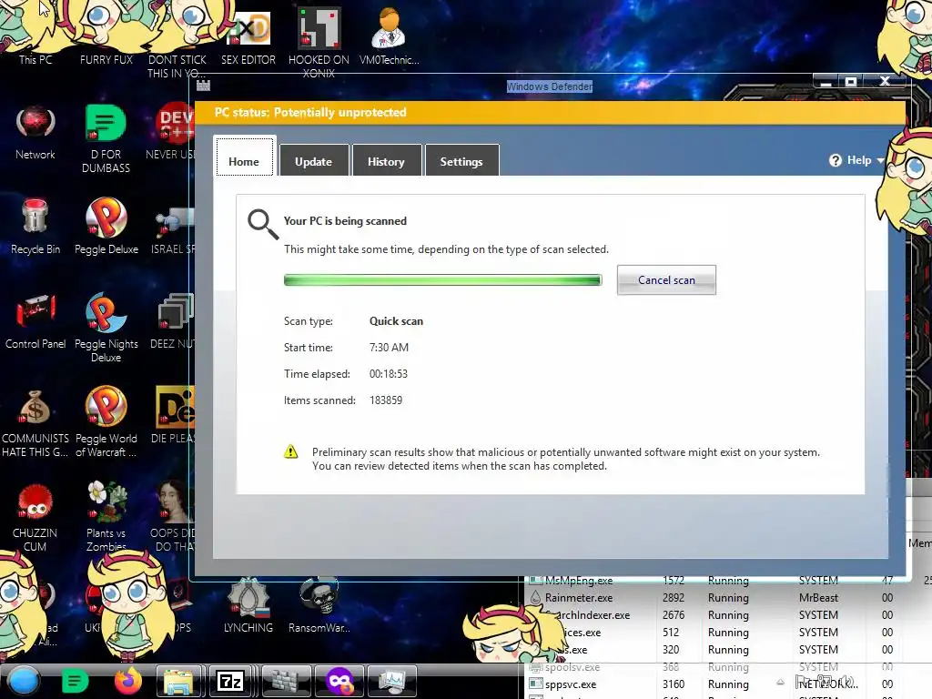
Task: Open the CHUZZIN CUM desktop shortcut
Action: click(x=35, y=518)
